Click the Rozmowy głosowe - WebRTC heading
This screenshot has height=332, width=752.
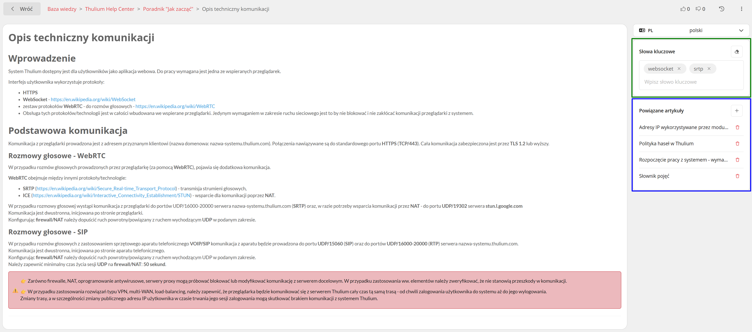point(57,156)
